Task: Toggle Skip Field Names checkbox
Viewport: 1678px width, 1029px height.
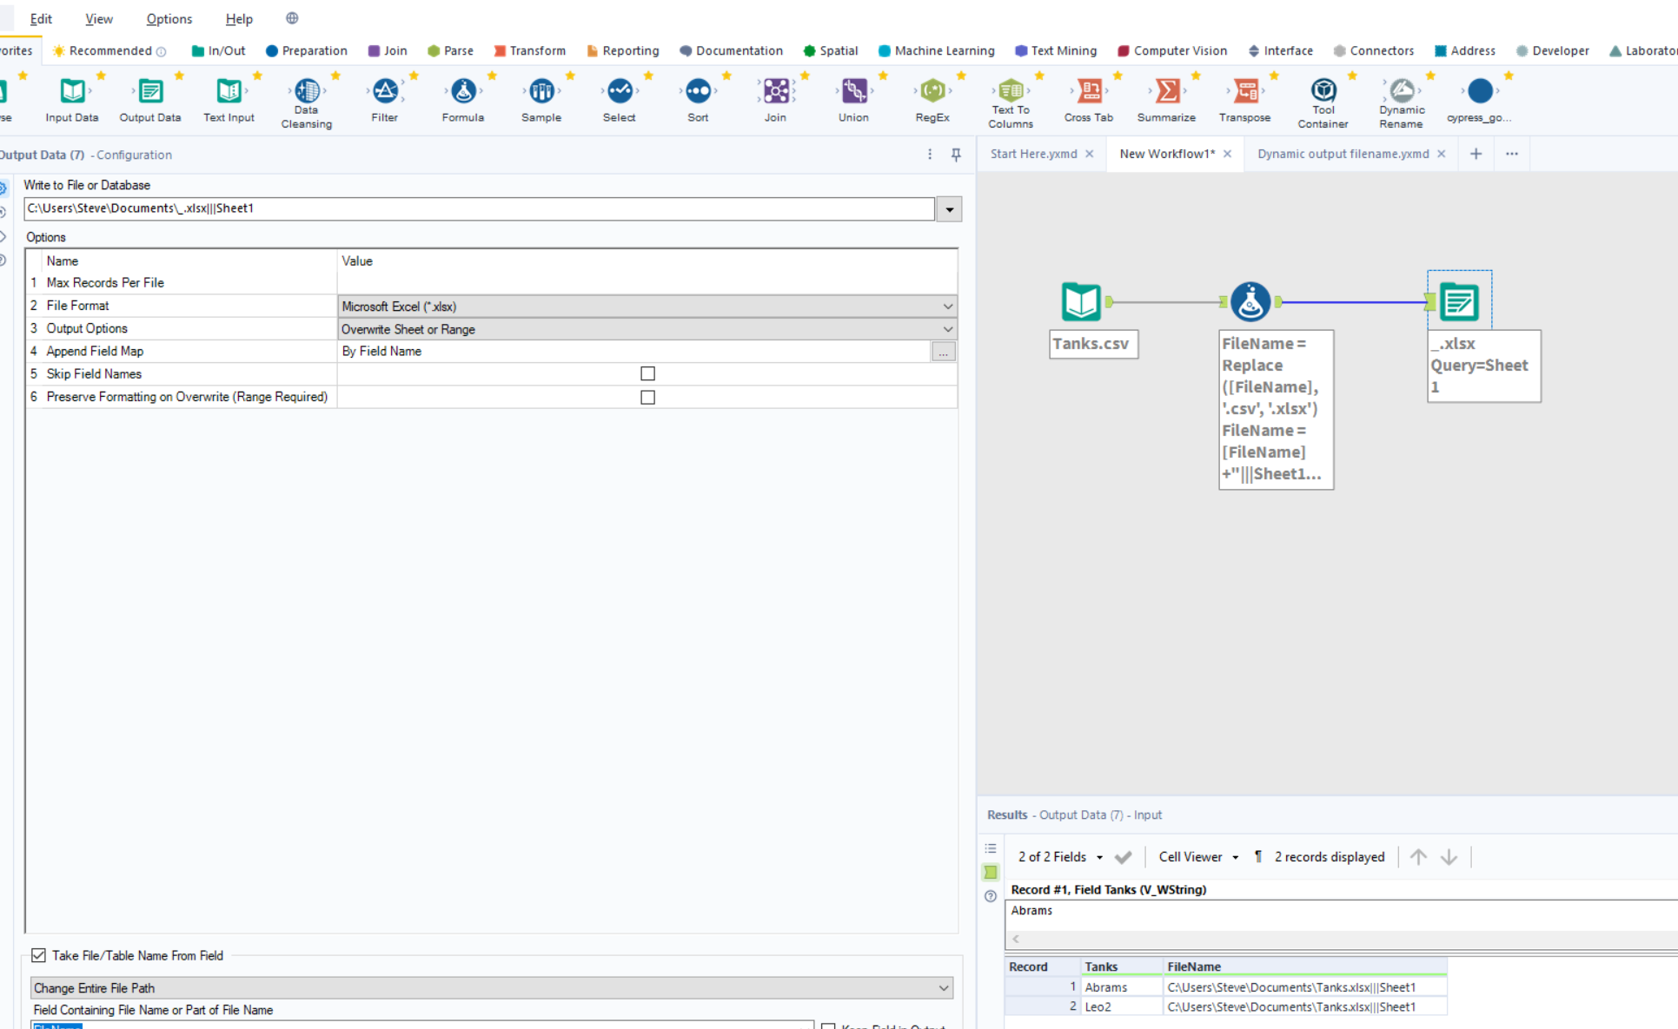Action: click(x=647, y=373)
